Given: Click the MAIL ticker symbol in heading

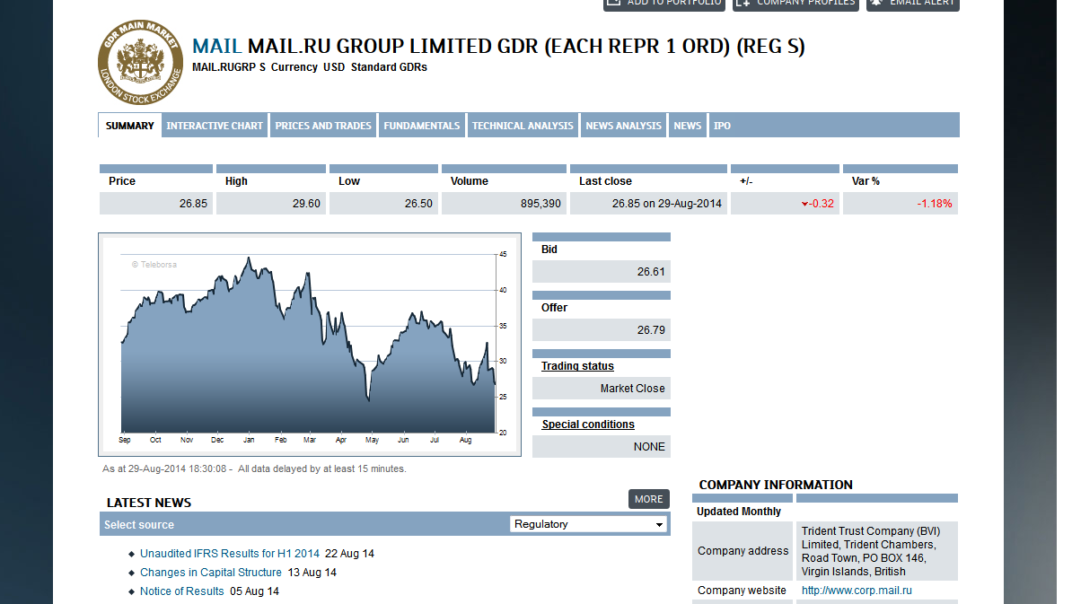Looking at the screenshot, I should (x=216, y=47).
